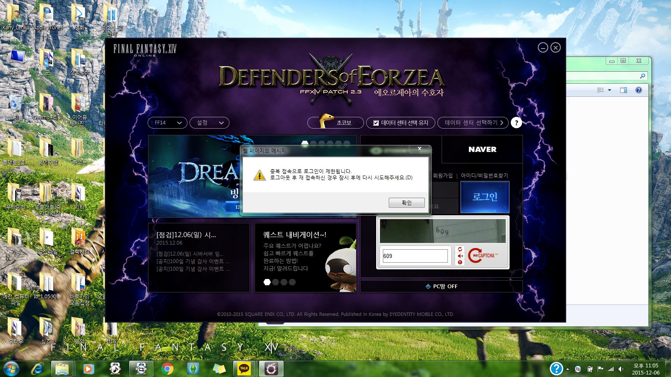
Task: Click the blue 로그인 button
Action: 485,197
